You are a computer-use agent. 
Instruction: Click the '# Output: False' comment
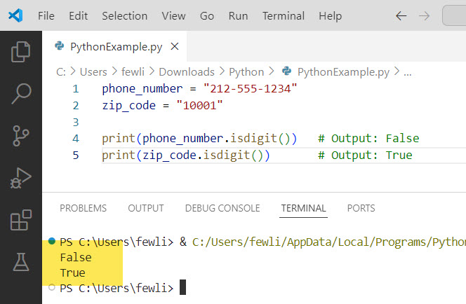click(x=368, y=139)
